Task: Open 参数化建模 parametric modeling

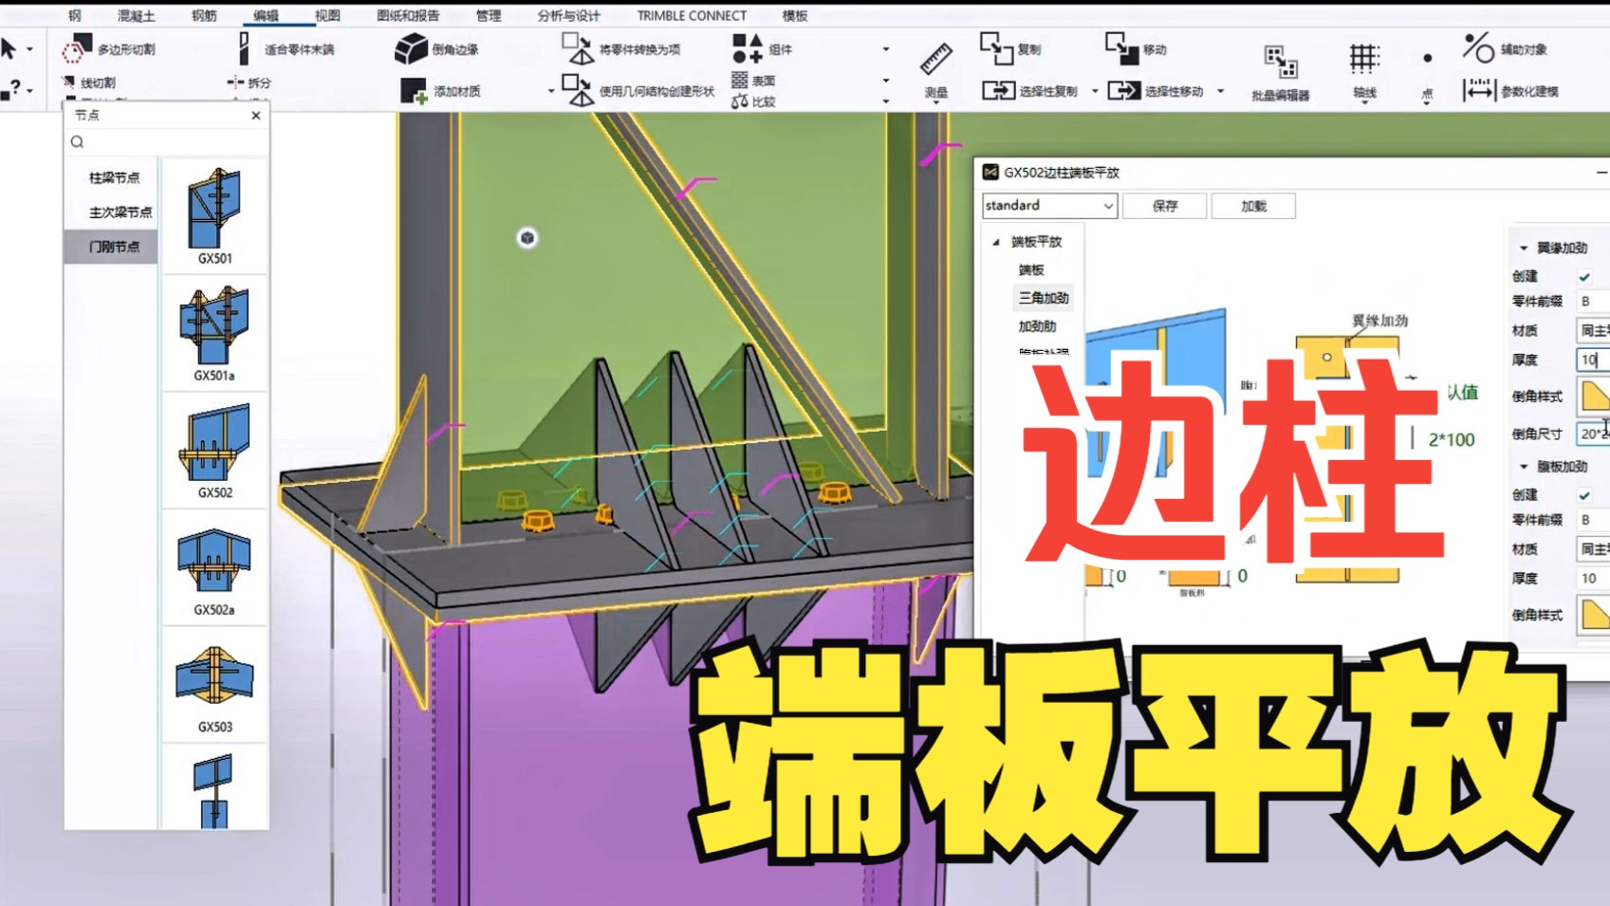Action: (x=1510, y=91)
